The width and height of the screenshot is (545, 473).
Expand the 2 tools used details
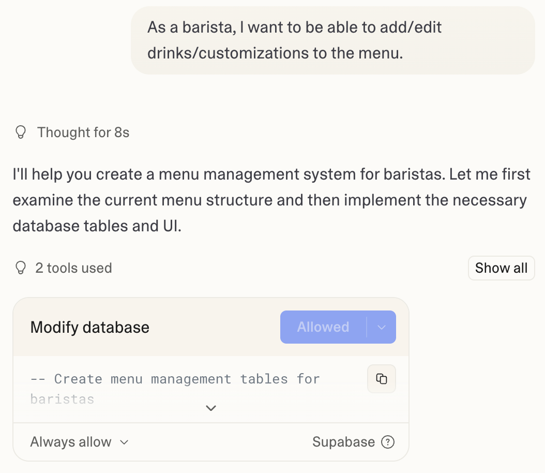click(x=73, y=268)
